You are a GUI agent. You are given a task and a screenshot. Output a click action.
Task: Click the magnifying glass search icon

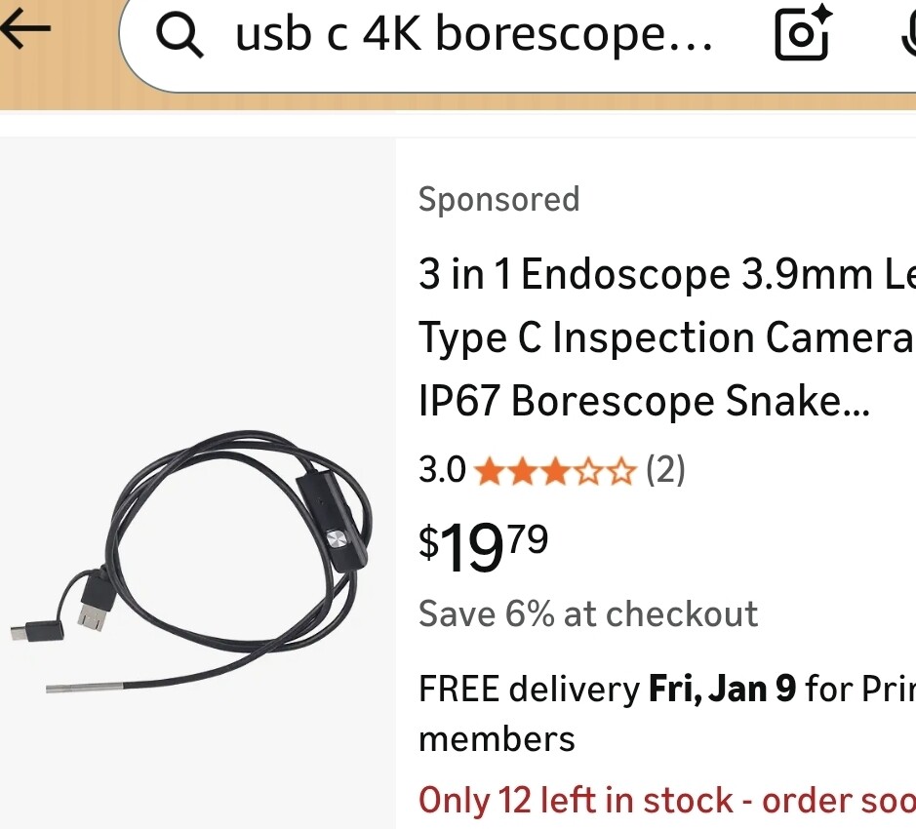click(x=179, y=36)
